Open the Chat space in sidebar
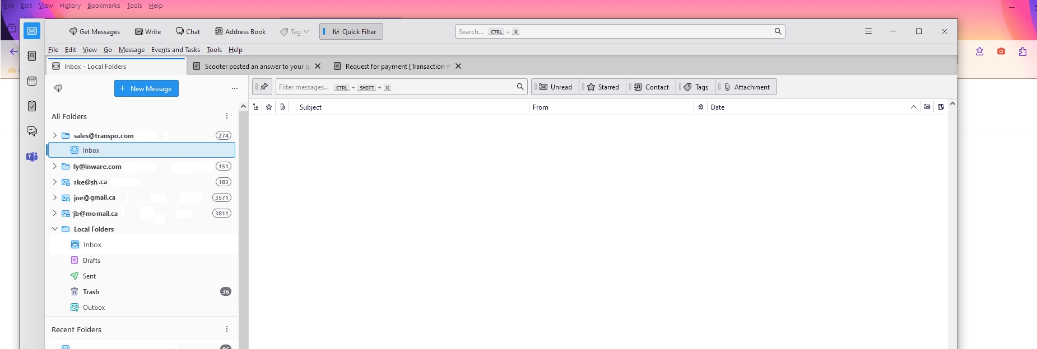 click(32, 131)
